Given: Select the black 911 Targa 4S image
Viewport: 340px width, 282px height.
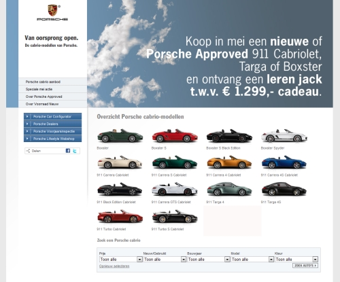Looking at the screenshot, I should click(x=284, y=189).
